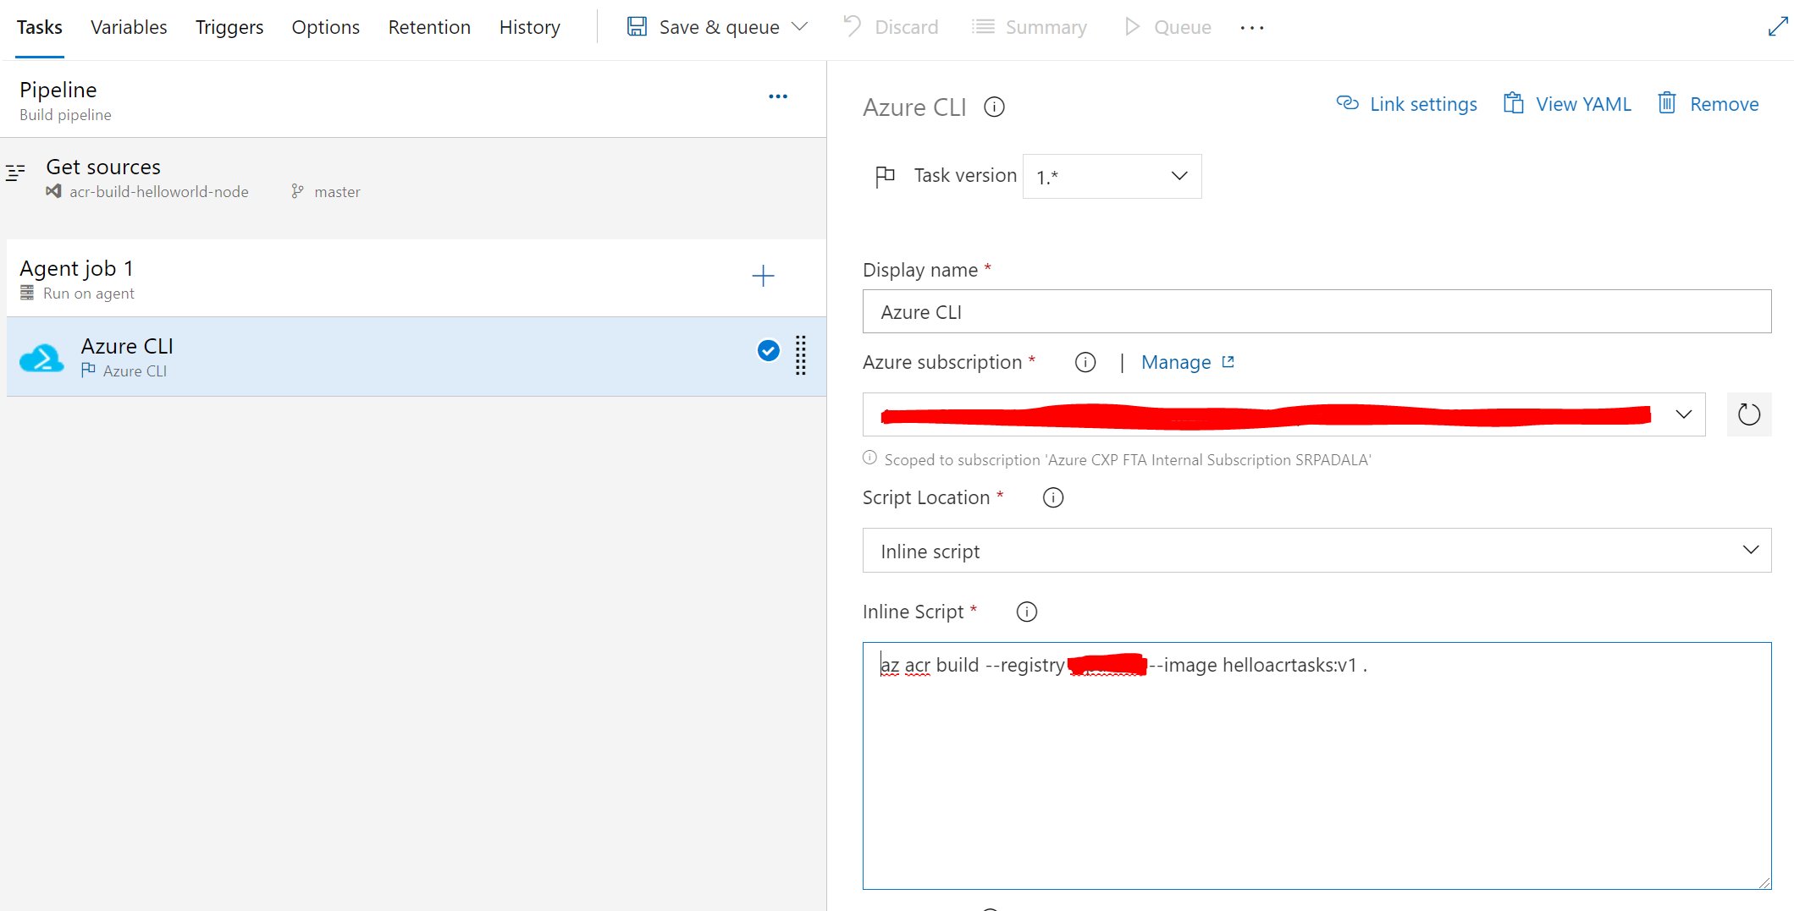Click the fullscreen expand arrow top right

point(1777,26)
